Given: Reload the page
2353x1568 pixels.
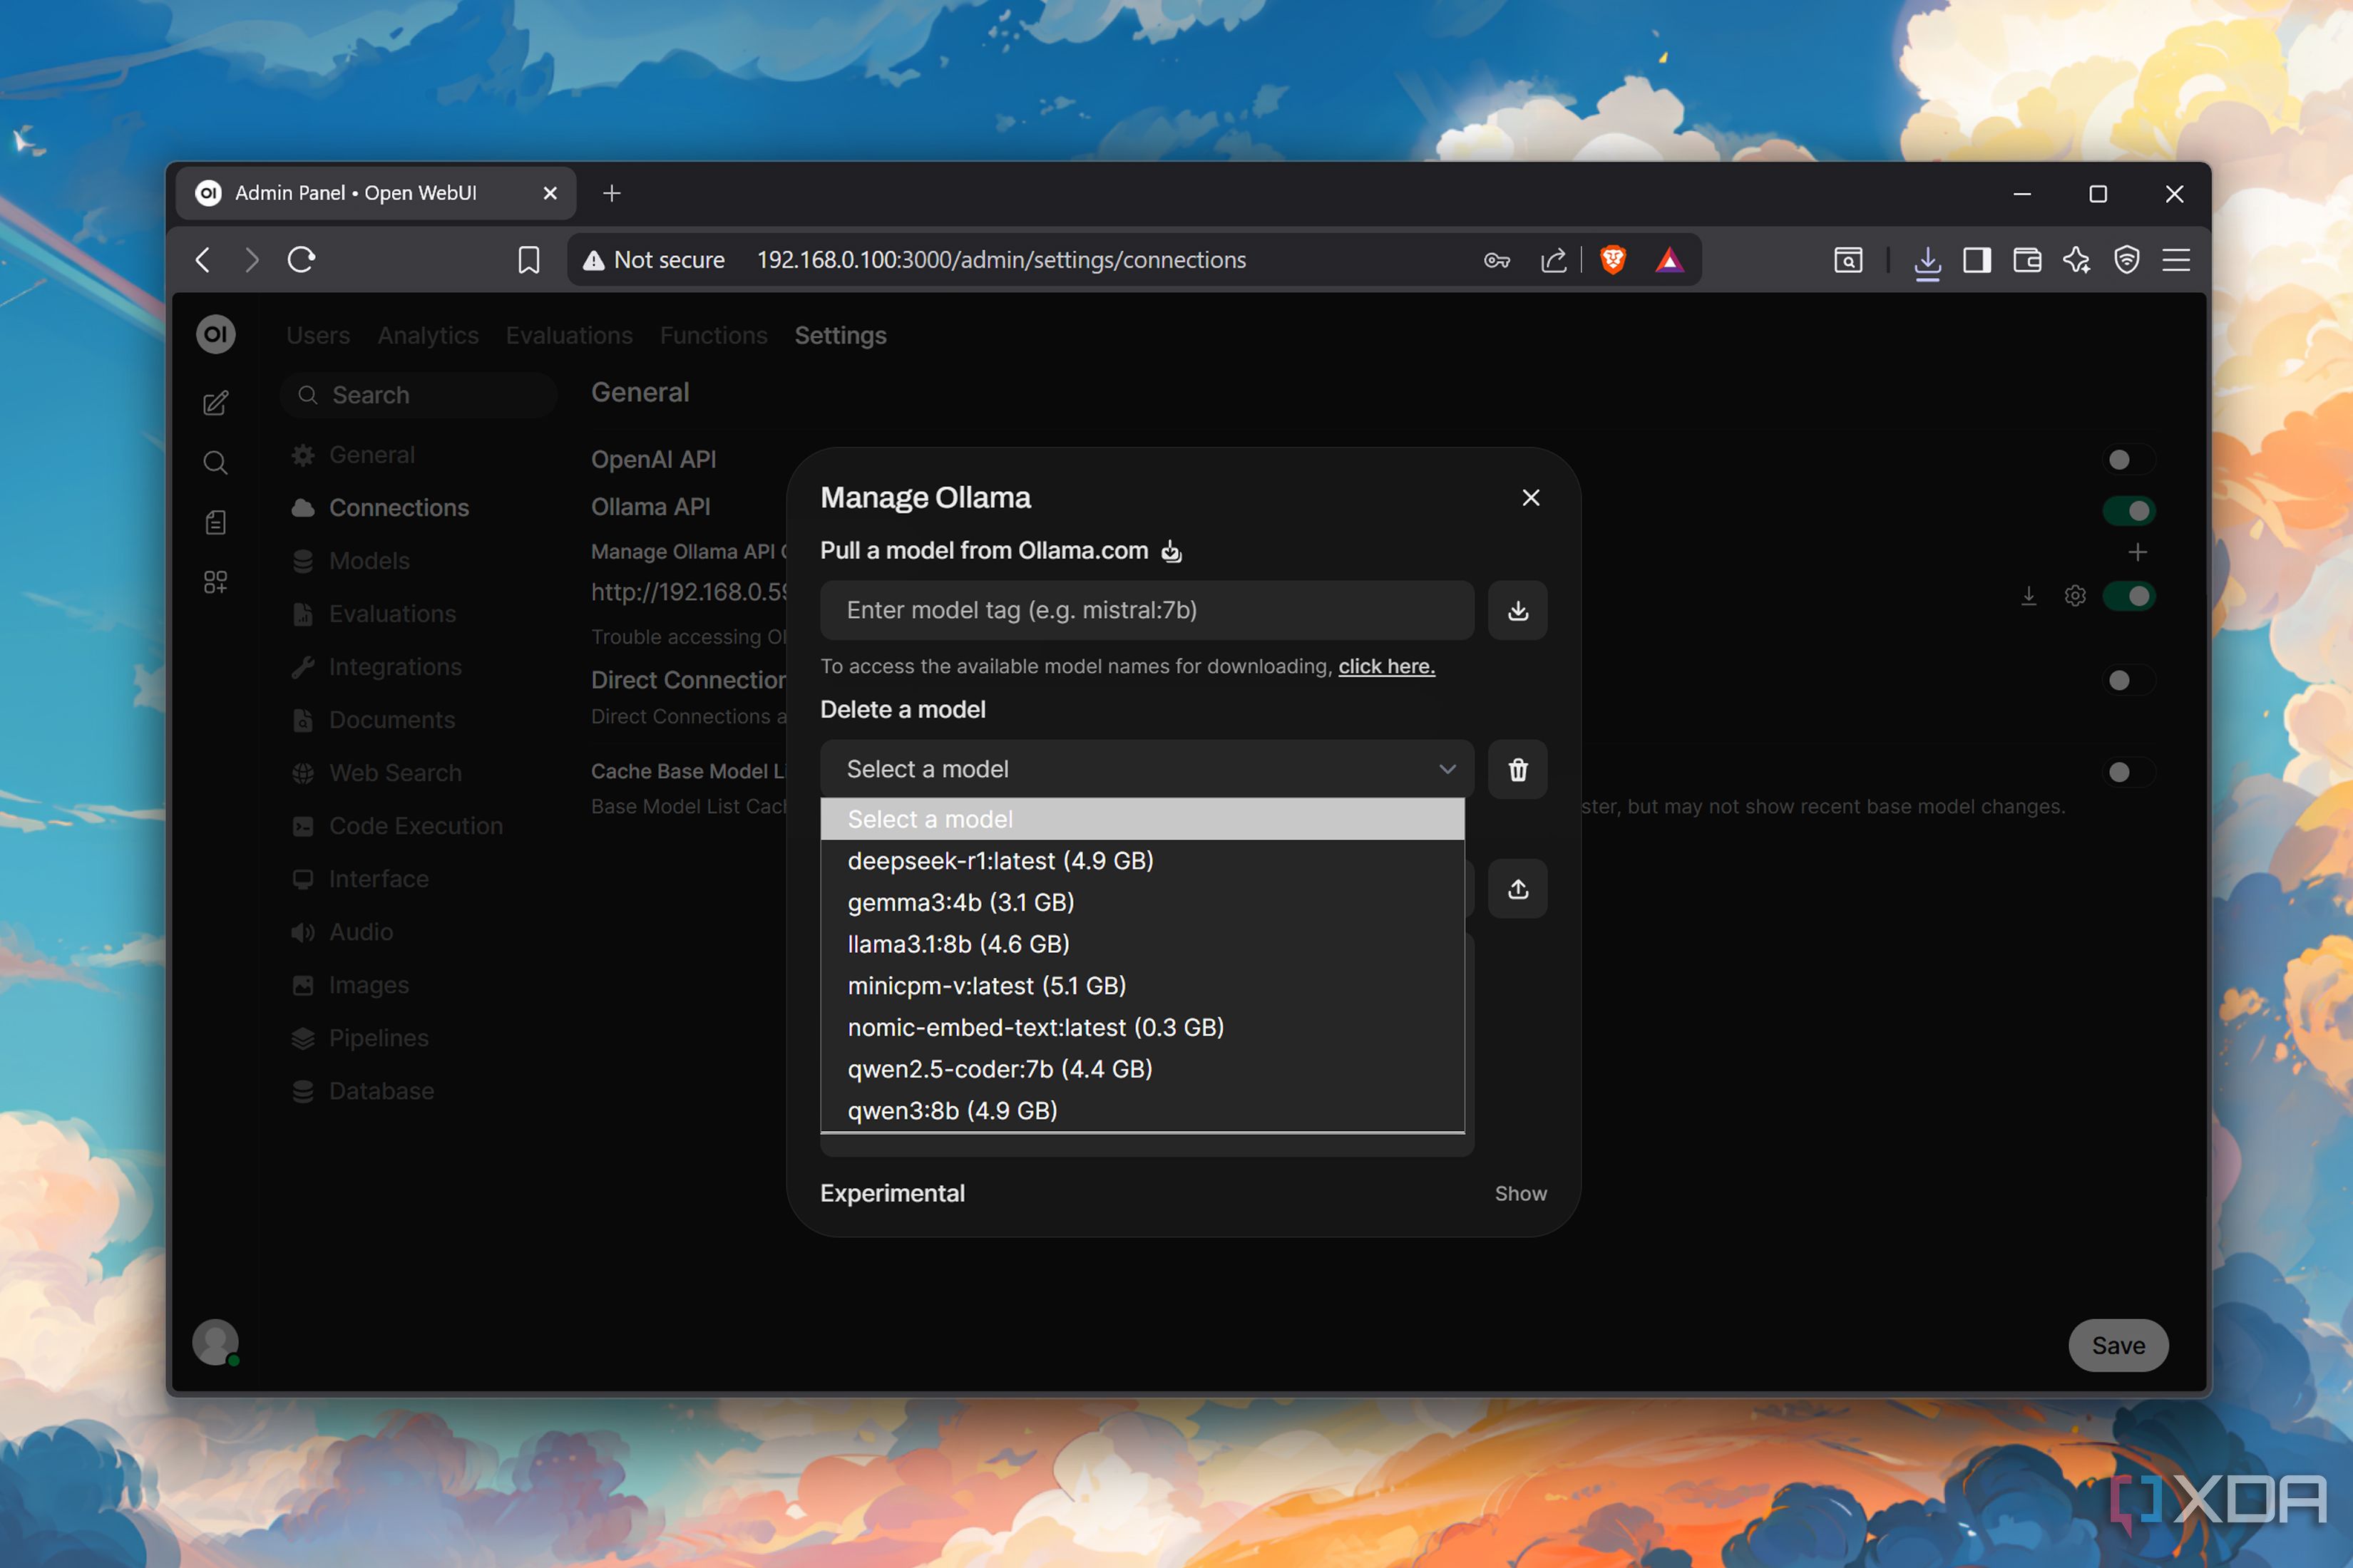Looking at the screenshot, I should pyautogui.click(x=301, y=260).
